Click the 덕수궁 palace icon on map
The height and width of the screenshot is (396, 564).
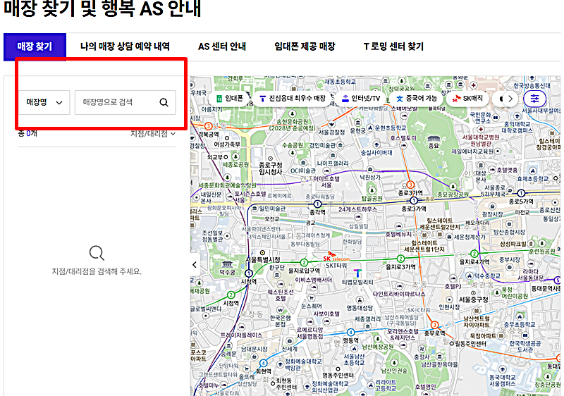click(227, 265)
